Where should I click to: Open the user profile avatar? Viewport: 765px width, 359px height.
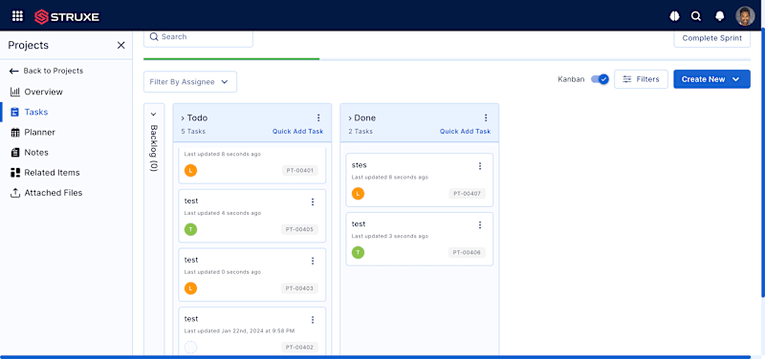(x=745, y=16)
